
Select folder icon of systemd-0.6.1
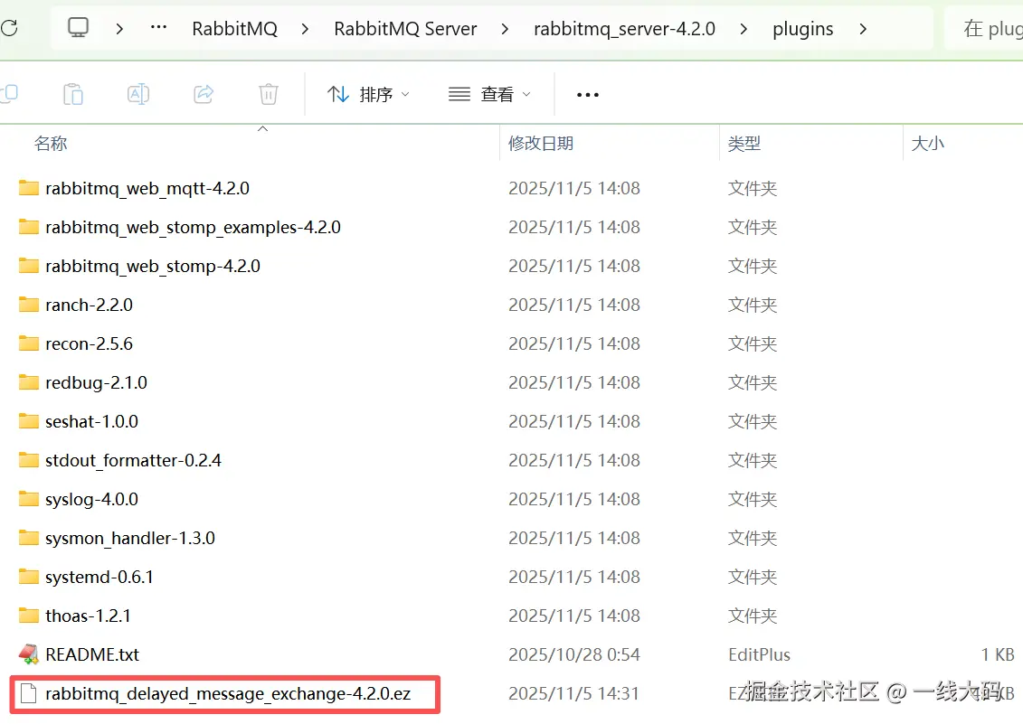point(29,577)
